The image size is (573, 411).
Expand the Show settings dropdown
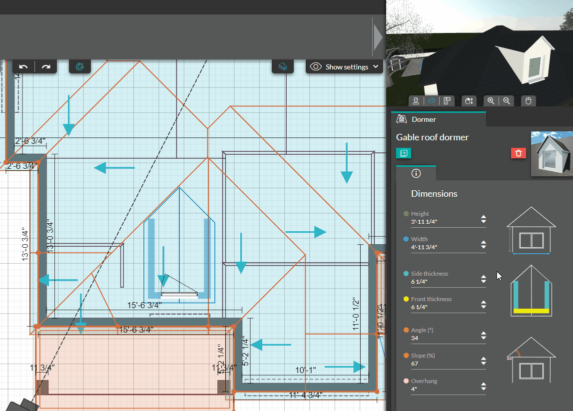point(344,66)
